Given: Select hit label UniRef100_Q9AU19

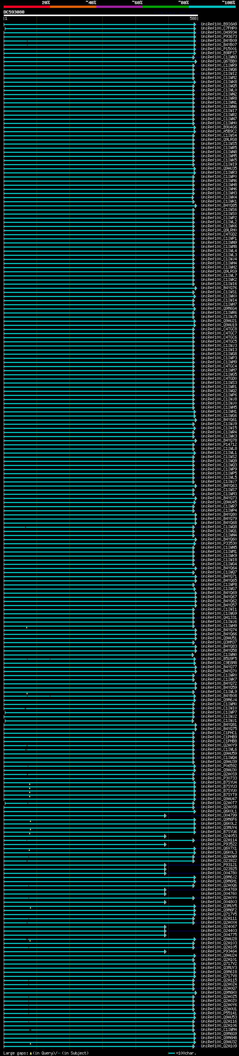Looking at the screenshot, I should pos(219,325).
